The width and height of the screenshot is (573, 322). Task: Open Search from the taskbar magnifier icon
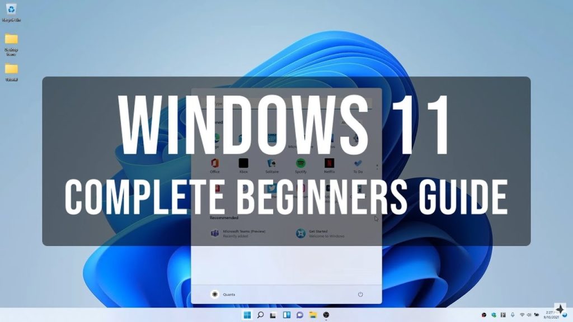260,315
